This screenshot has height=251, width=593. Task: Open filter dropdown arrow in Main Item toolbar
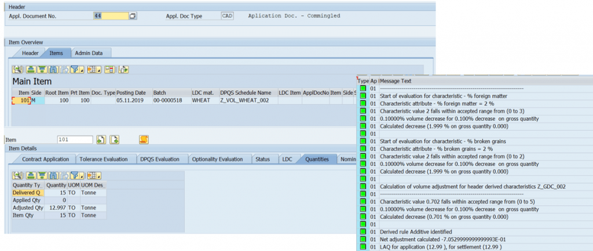click(82, 69)
